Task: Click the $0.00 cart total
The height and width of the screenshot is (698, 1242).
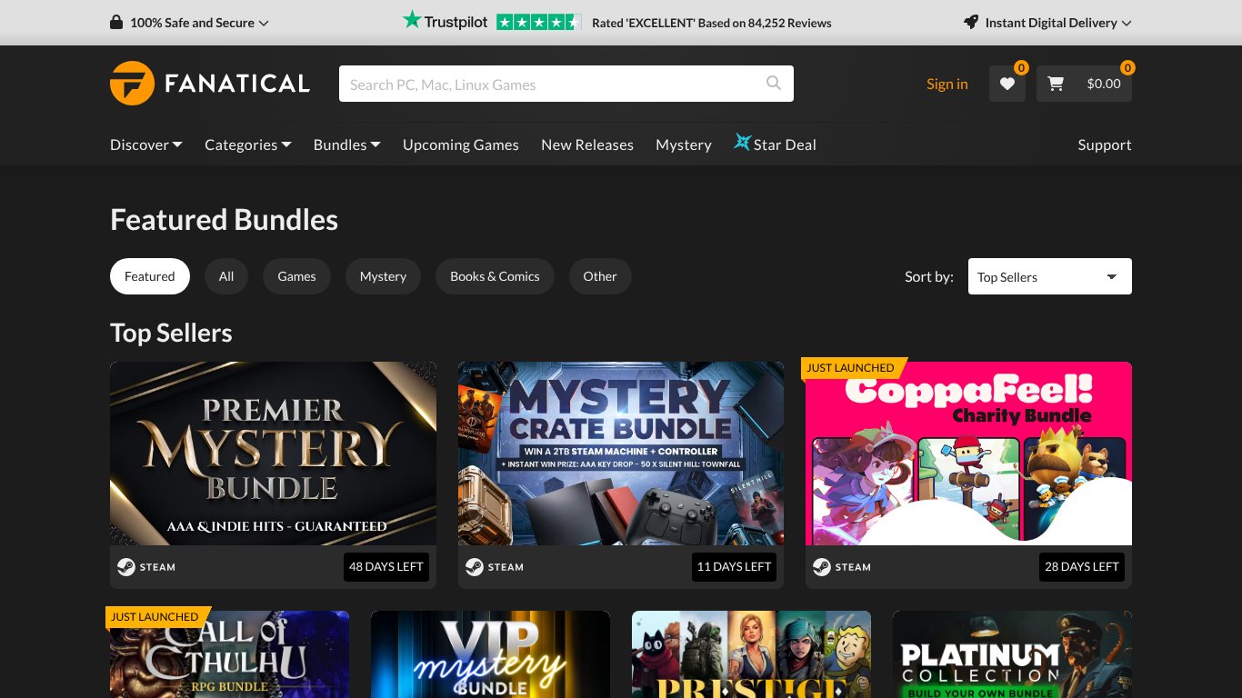Action: 1104,84
